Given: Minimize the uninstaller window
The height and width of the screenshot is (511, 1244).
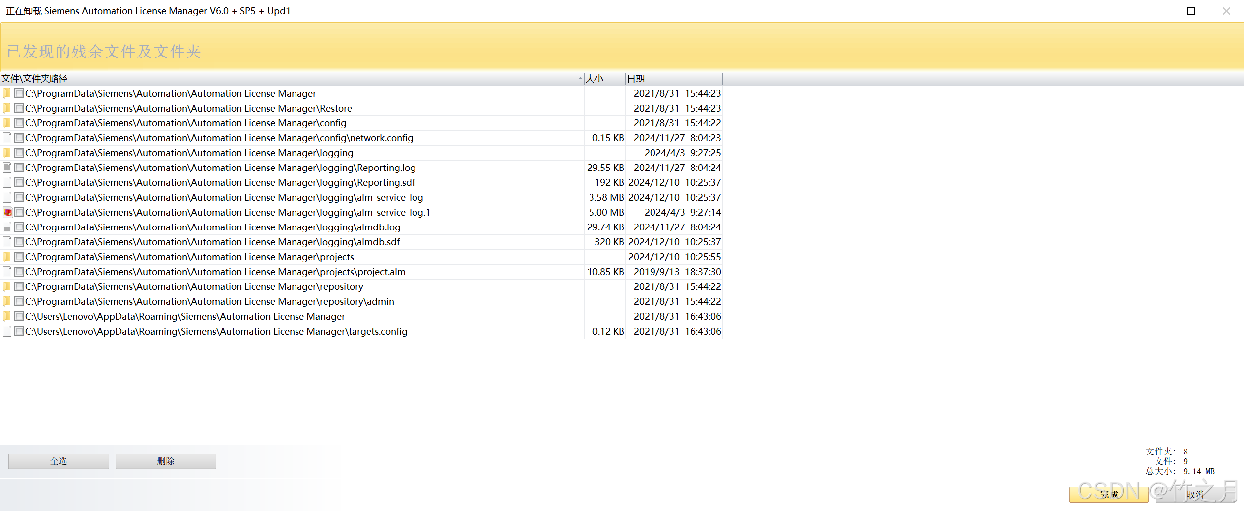Looking at the screenshot, I should 1157,11.
